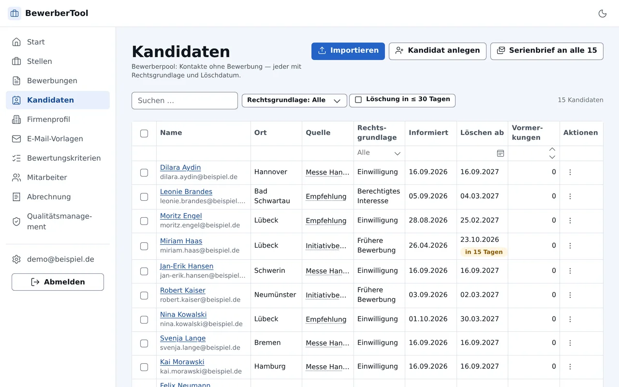
Task: Click the Name column filter field
Action: [x=204, y=153]
